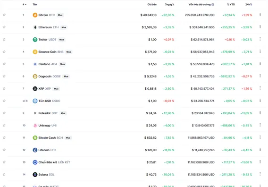Click the Binance Coin logo
Viewport: 268px width, 187px height.
35,52
